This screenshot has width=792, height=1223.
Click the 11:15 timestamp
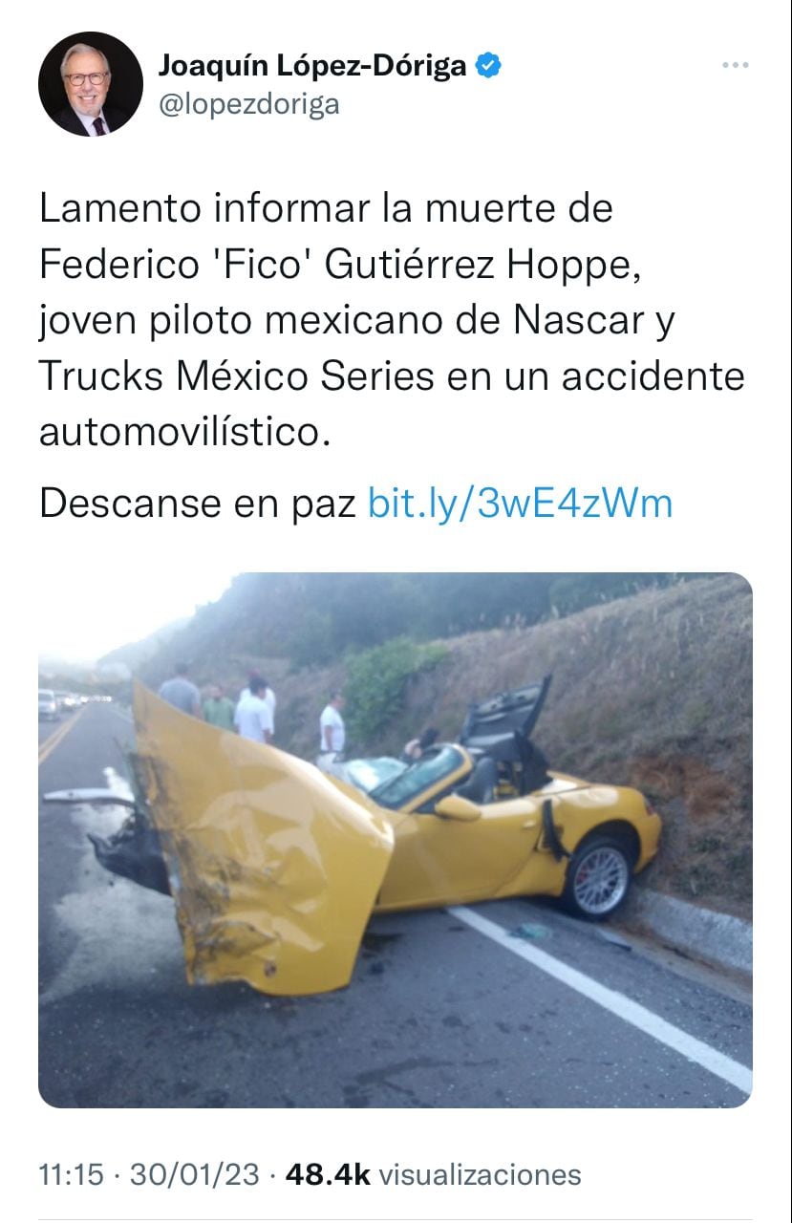click(x=71, y=1174)
